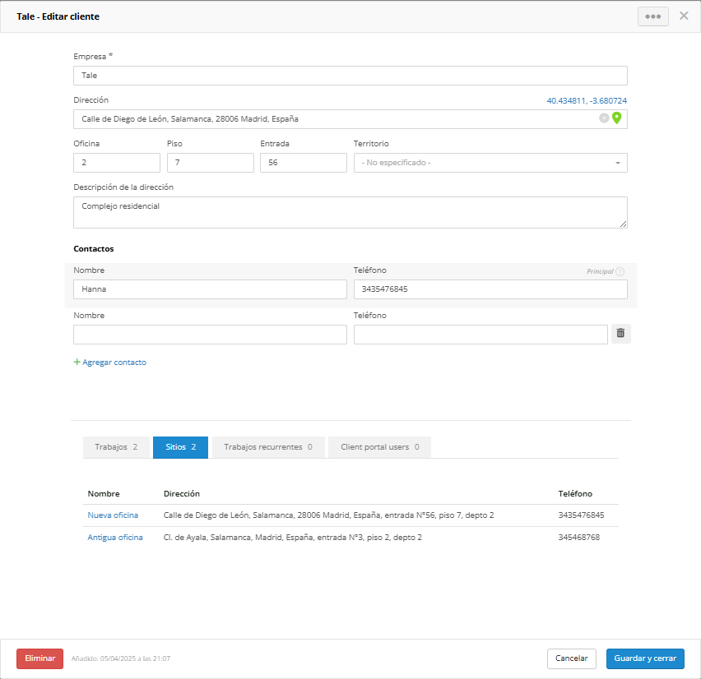Image resolution: width=701 pixels, height=679 pixels.
Task: Click the empty second contact Nombre field
Action: tap(210, 335)
